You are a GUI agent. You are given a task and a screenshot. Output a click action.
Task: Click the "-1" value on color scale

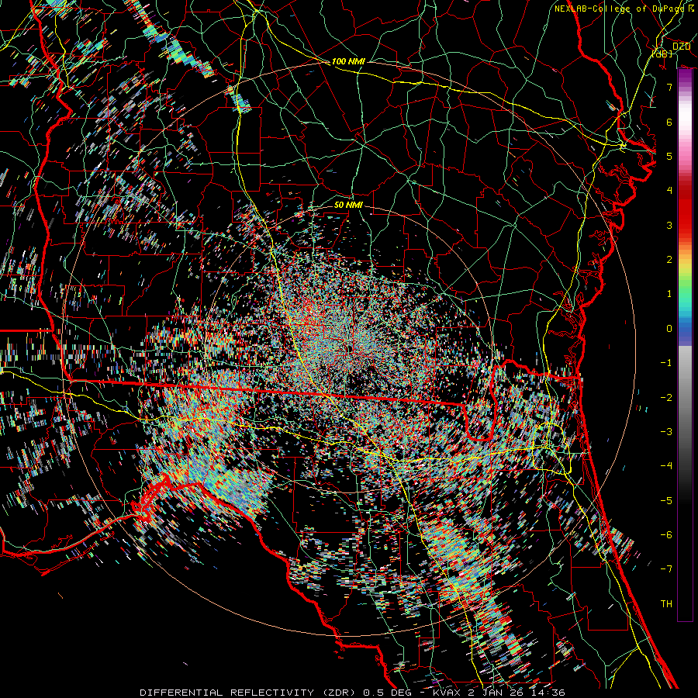coord(666,363)
